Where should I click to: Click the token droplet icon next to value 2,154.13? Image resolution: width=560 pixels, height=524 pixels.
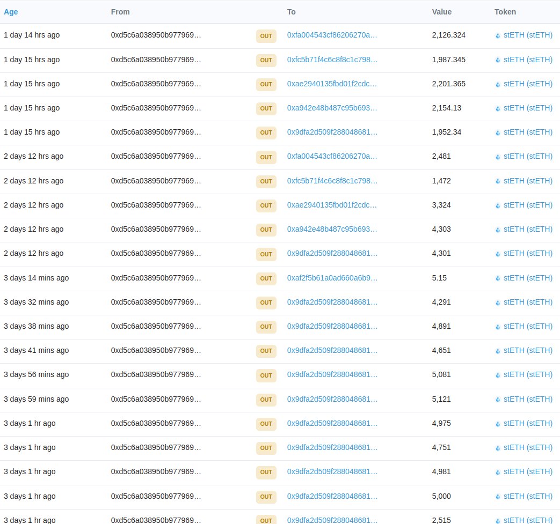[x=498, y=108]
